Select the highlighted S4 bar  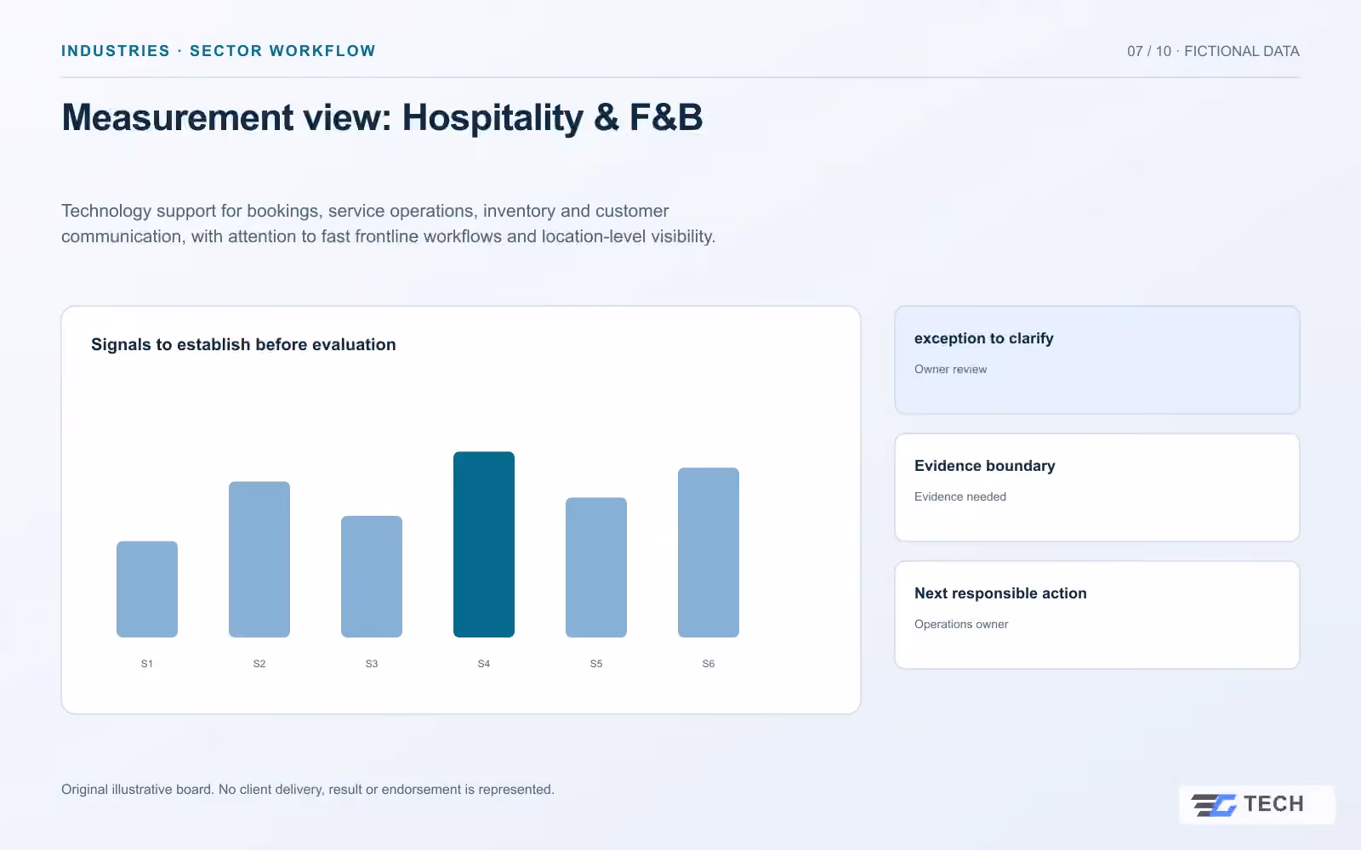pyautogui.click(x=484, y=545)
